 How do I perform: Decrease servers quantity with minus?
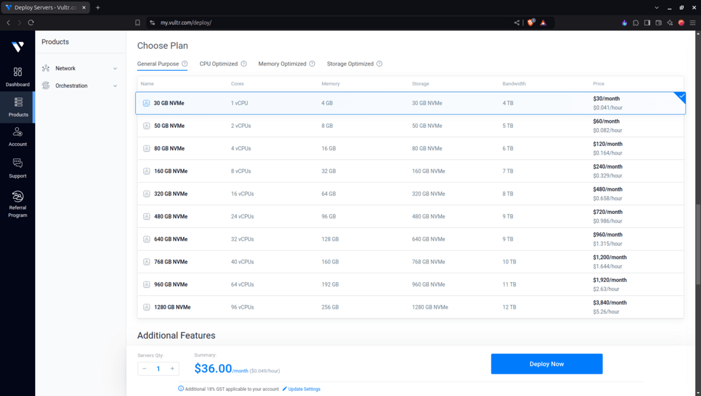tap(145, 369)
